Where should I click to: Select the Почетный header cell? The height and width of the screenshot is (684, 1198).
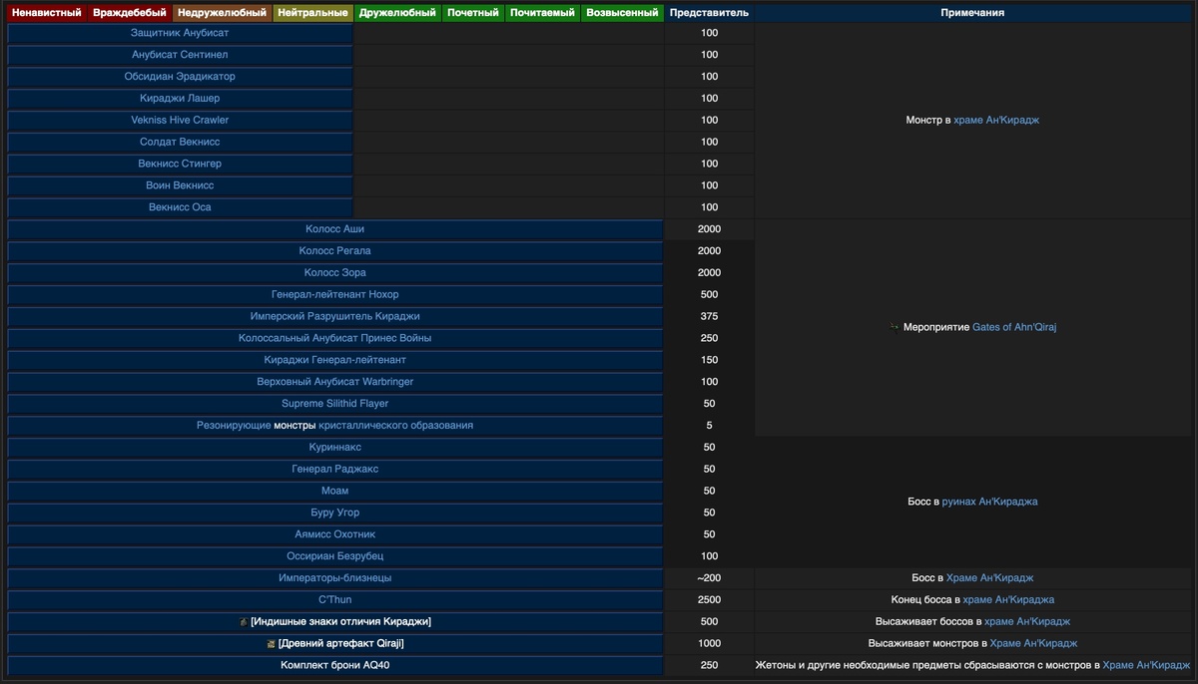473,13
